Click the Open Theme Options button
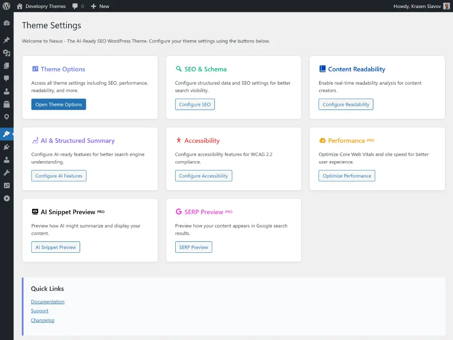453x340 pixels. point(58,104)
